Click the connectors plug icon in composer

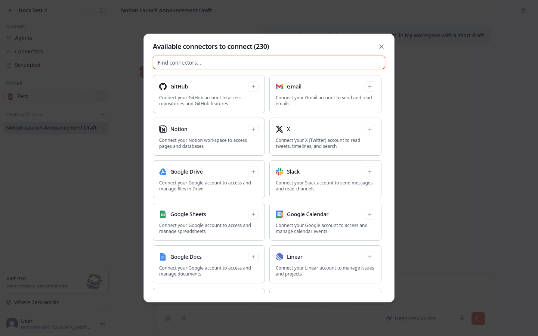pyautogui.click(x=184, y=318)
